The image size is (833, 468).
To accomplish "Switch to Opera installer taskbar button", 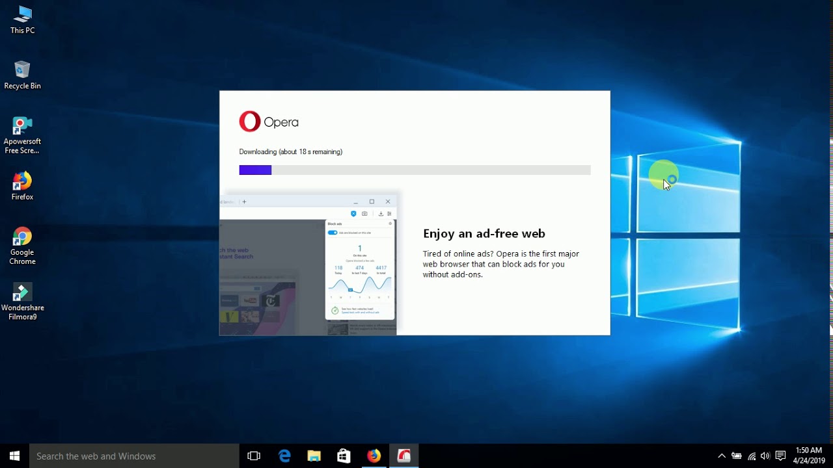I will tap(404, 456).
